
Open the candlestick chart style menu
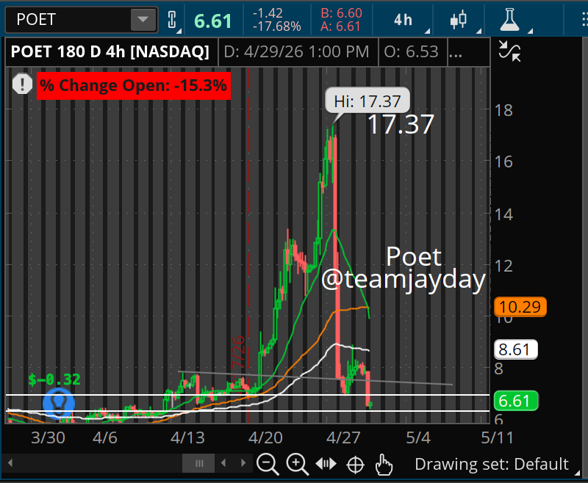click(x=458, y=20)
